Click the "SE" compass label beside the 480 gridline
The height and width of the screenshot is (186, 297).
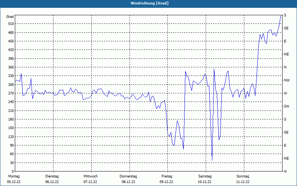tap(286, 28)
